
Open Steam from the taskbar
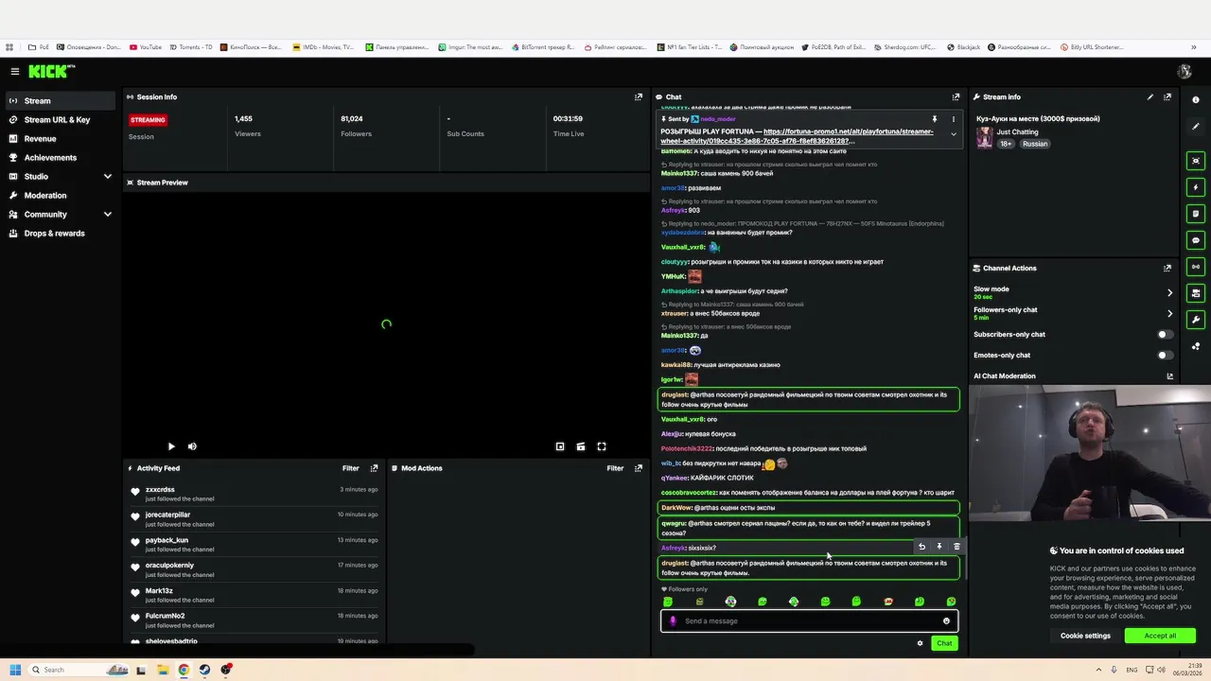[204, 670]
